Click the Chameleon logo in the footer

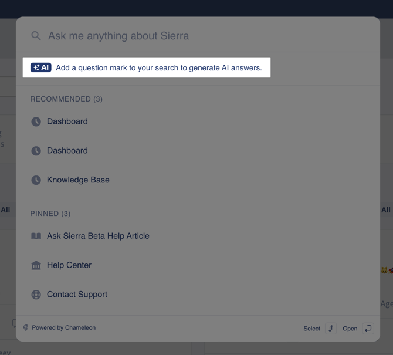tap(26, 327)
